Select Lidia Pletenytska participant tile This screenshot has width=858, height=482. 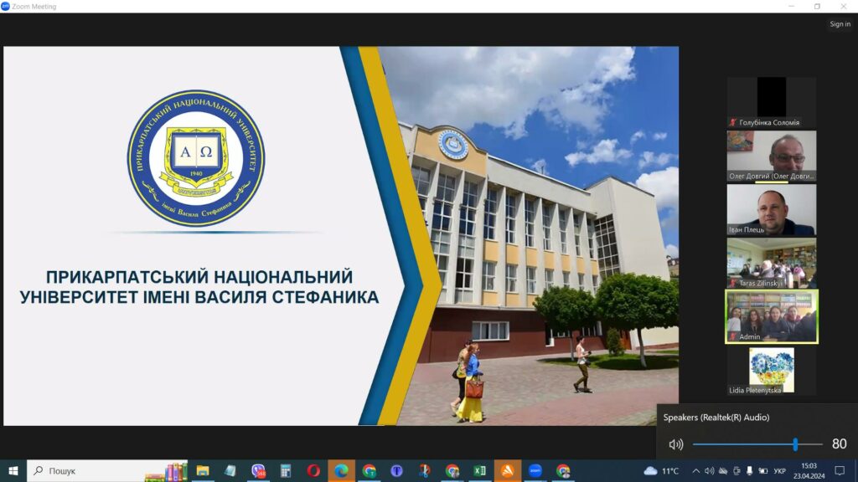771,371
